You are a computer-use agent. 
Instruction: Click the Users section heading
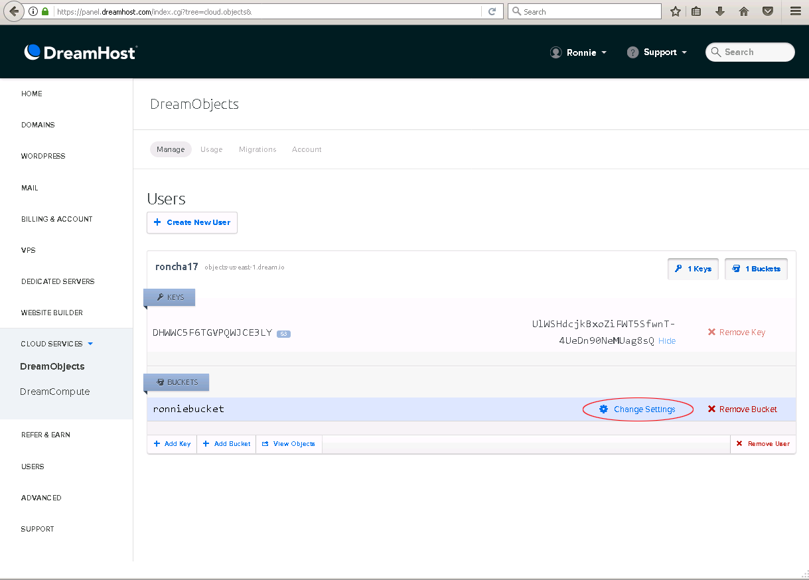[166, 199]
